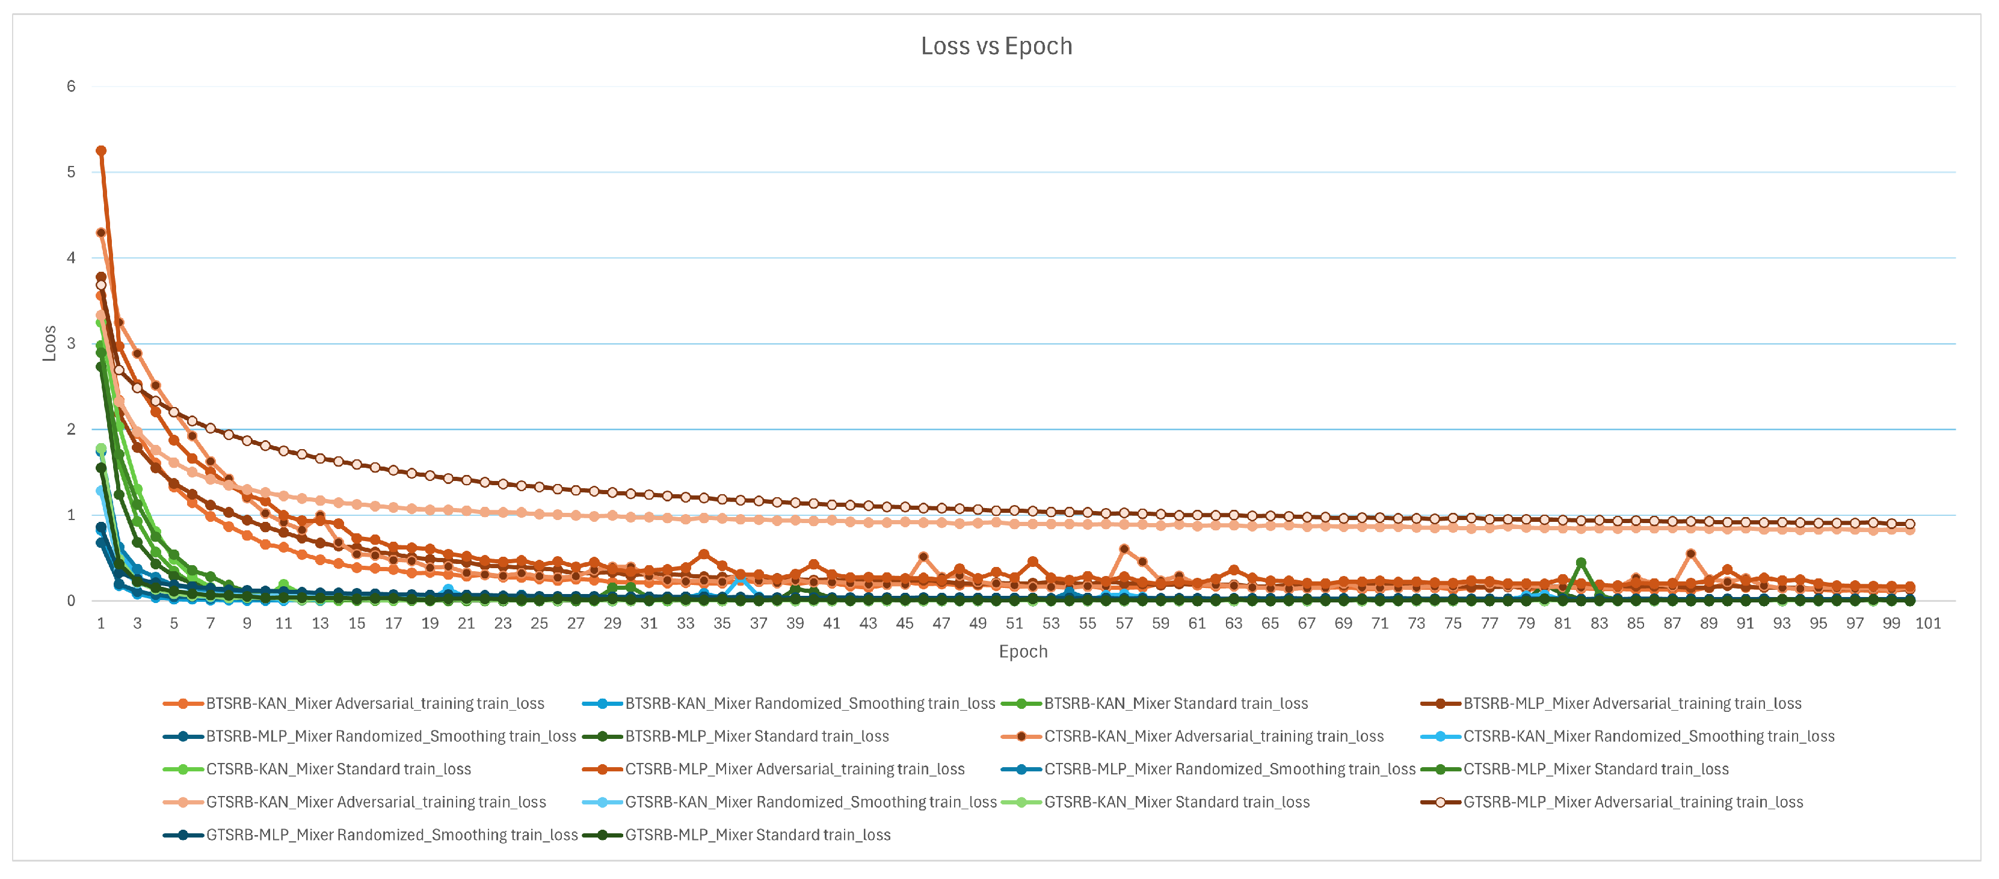The width and height of the screenshot is (1999, 879).
Task: Select CTSRB-KAN_Mixer Standard train_loss legend entry
Action: (338, 770)
